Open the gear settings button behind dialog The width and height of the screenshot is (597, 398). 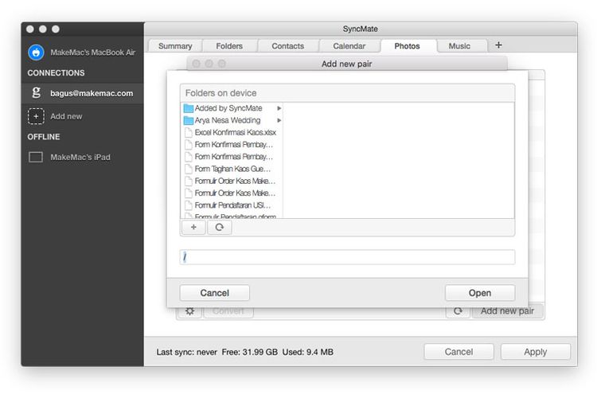[189, 310]
